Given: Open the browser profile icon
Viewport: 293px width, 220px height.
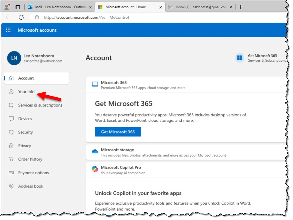Looking at the screenshot, I should tap(7, 7).
